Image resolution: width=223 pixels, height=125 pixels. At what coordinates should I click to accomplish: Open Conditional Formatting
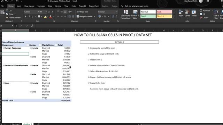point(125,15)
